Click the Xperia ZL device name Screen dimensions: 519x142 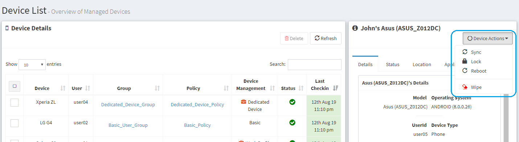(46, 102)
